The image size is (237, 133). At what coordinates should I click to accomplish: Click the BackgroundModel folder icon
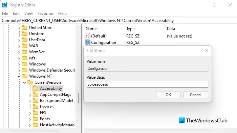click(36, 101)
